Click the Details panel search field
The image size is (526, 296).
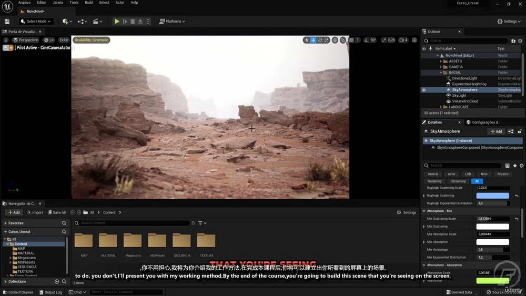point(462,166)
